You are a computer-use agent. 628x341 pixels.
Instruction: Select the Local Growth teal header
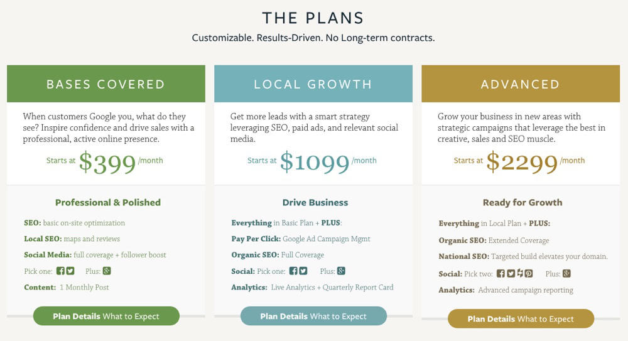point(313,84)
